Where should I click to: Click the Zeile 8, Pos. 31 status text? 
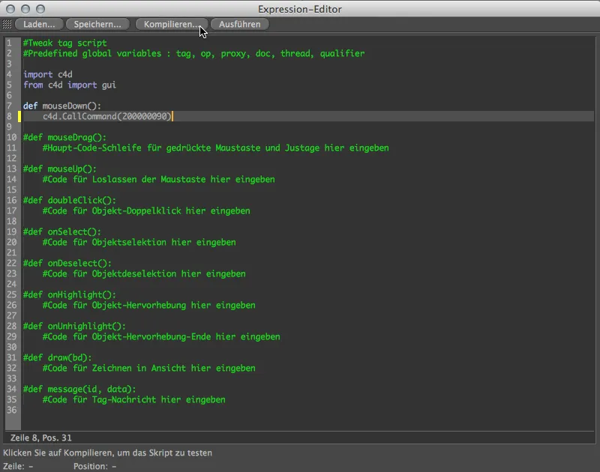point(41,438)
